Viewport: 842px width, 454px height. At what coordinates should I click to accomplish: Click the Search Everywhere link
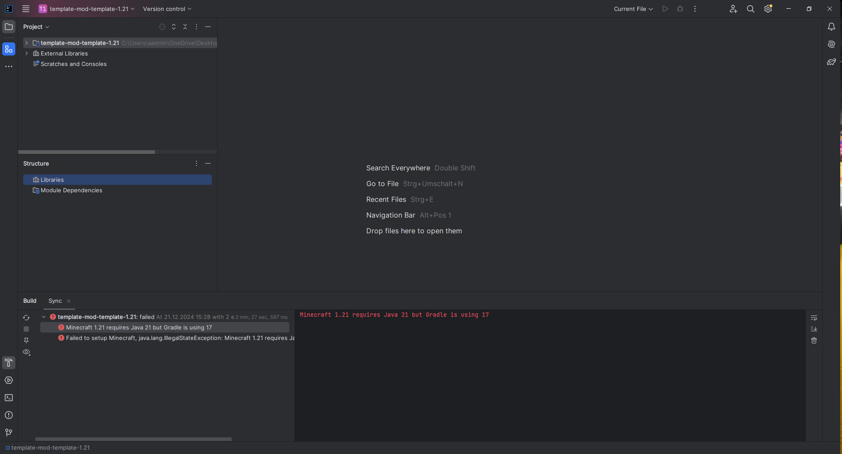397,168
